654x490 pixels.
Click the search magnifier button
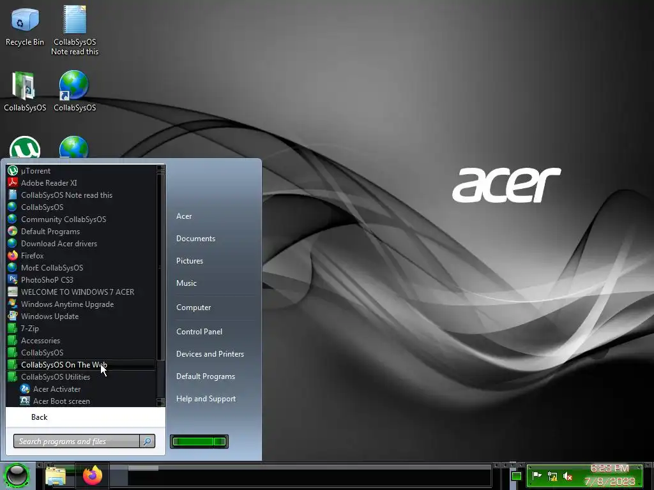point(148,442)
